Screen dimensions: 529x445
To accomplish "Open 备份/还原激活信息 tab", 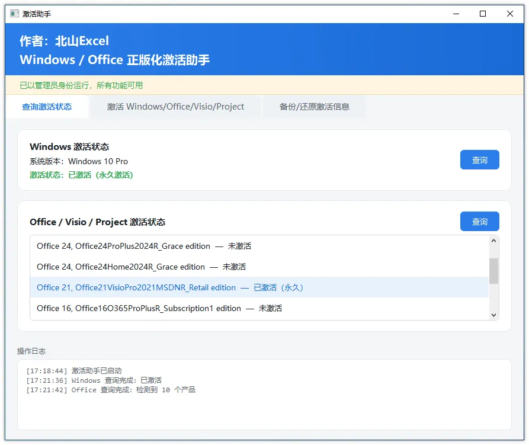I will [314, 107].
